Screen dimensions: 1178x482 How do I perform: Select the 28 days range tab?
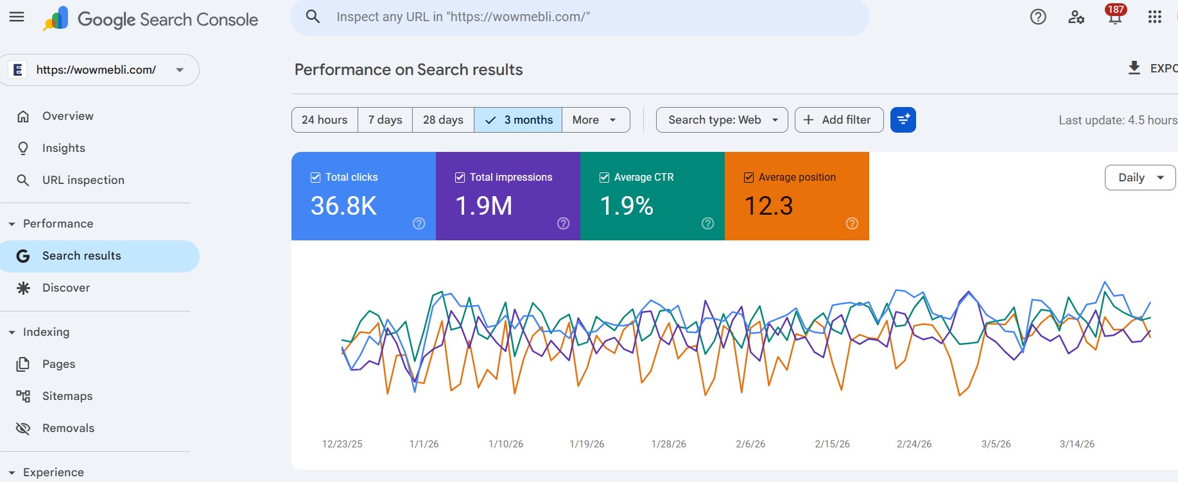tap(443, 120)
